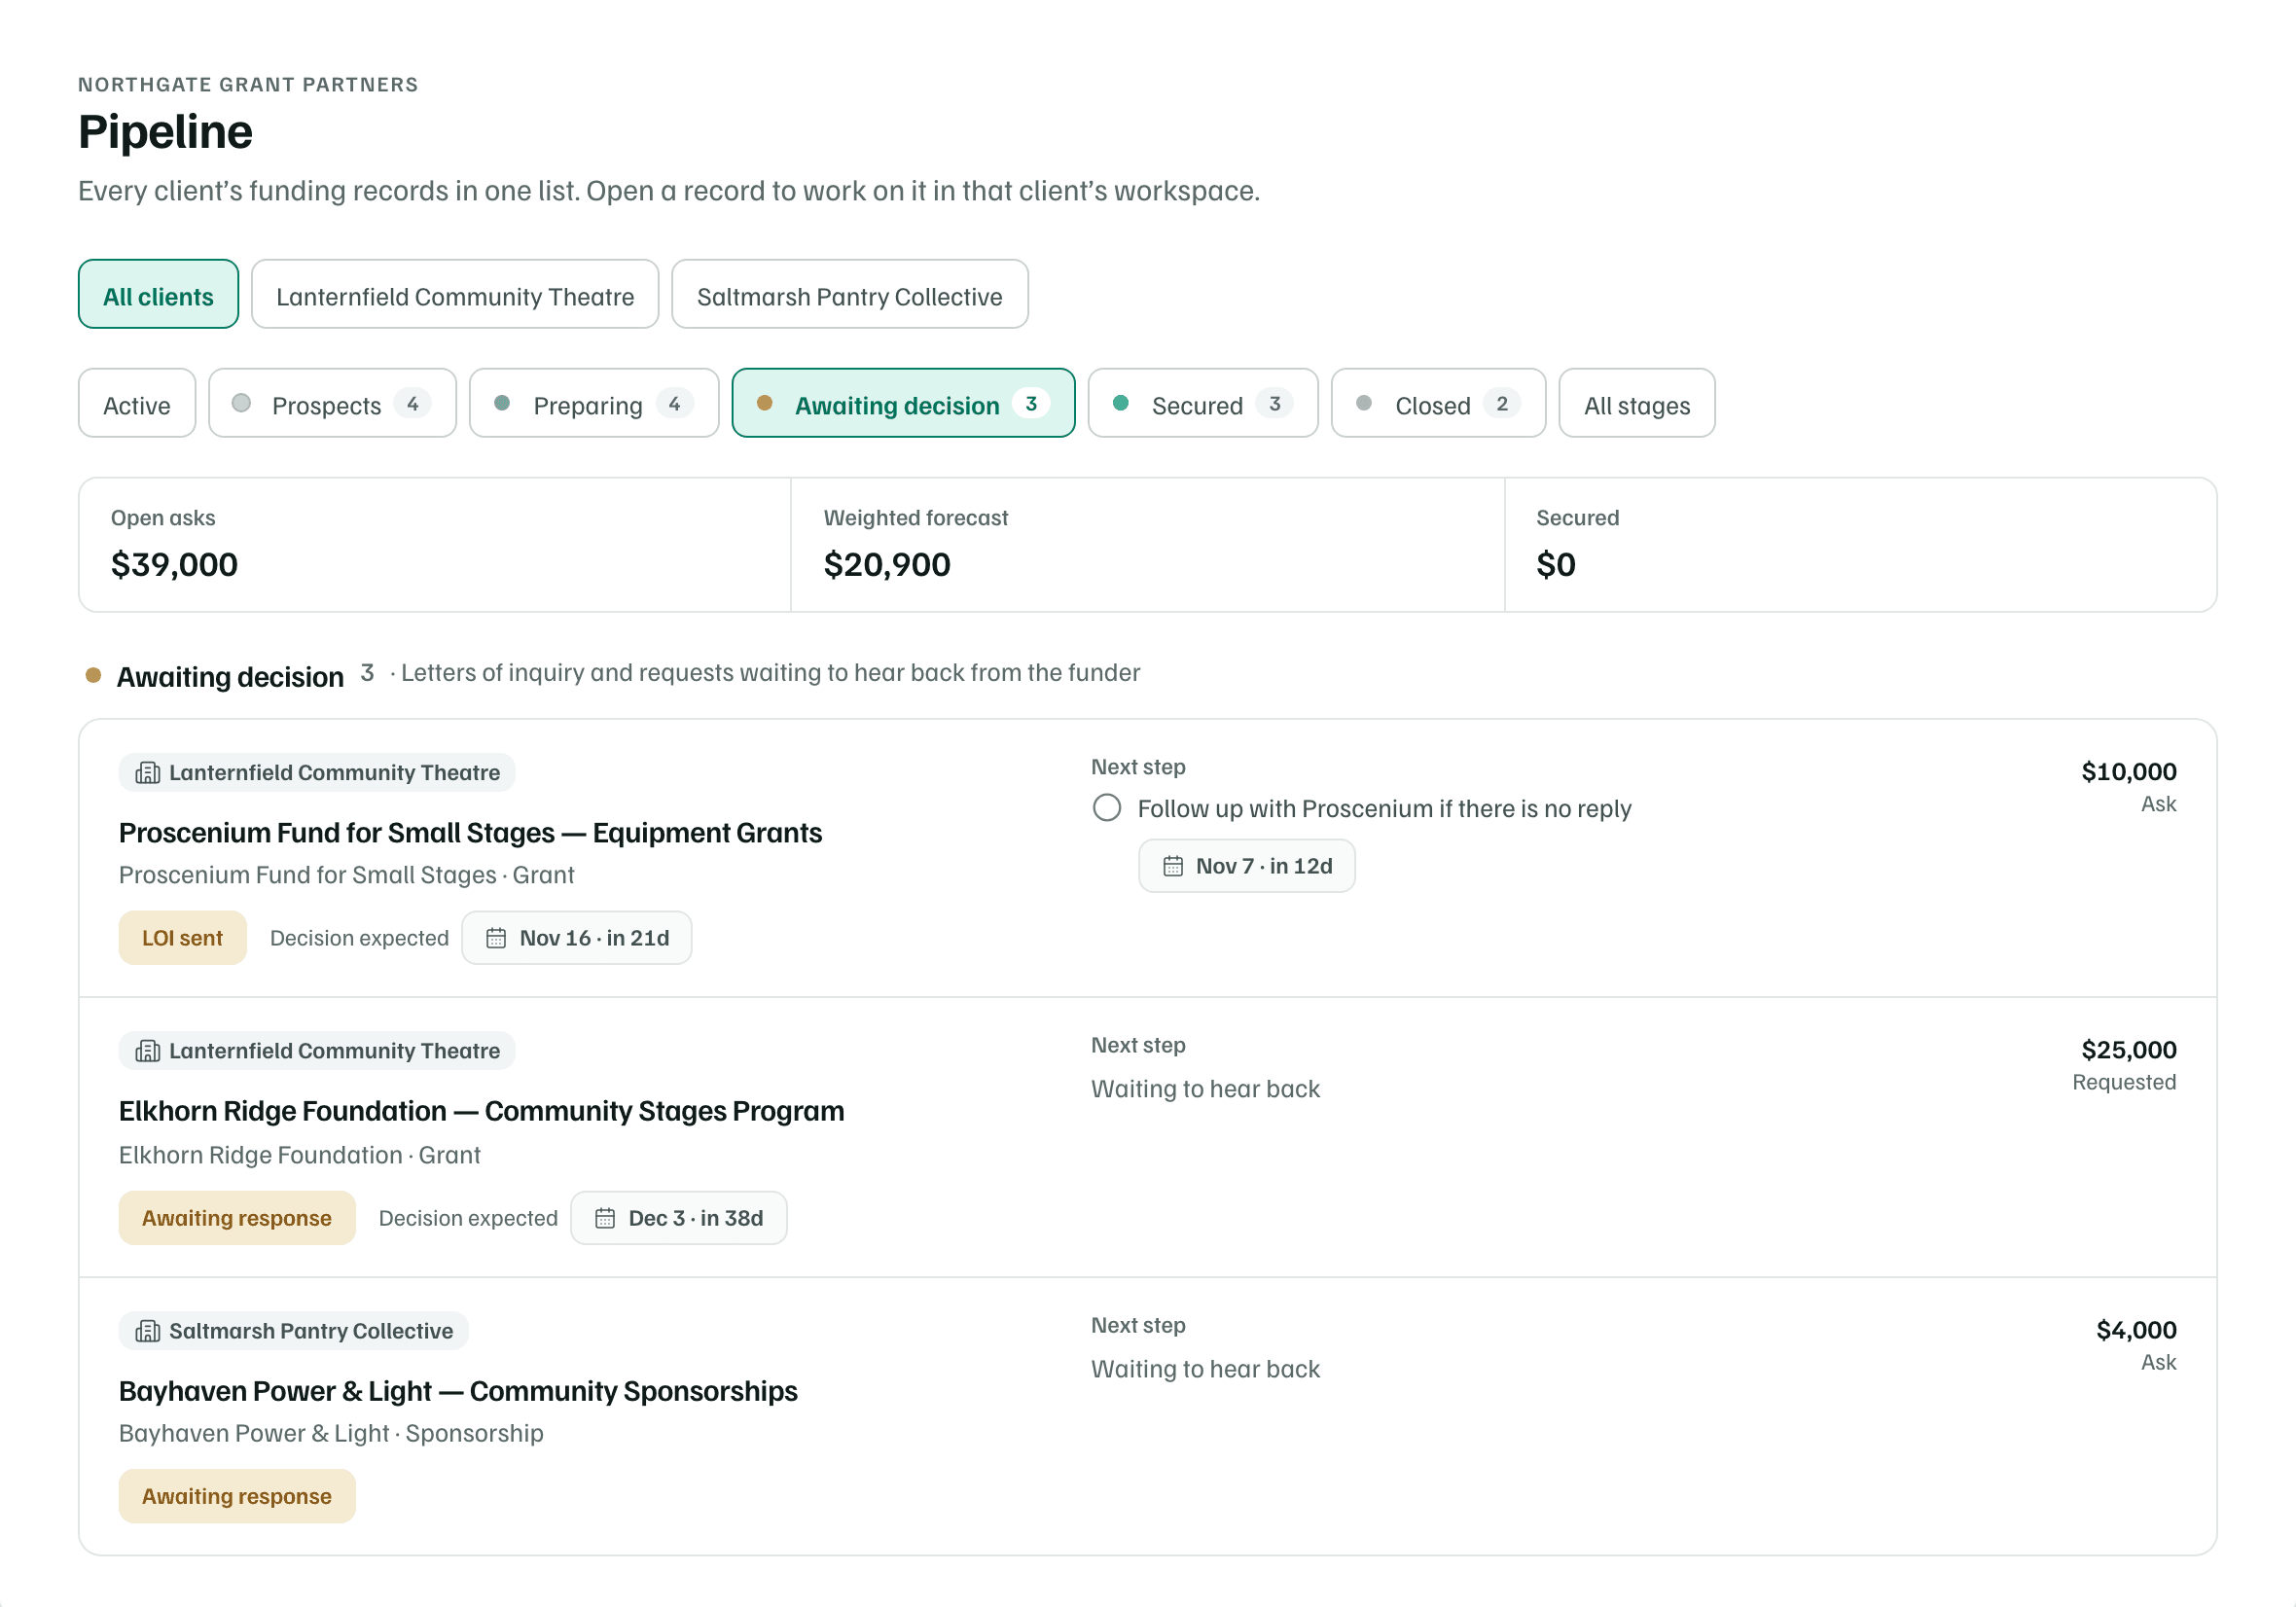Screen dimensions: 2296x1607
Task: Click 'Proscenium Fund for Small Stages · Grant' subtitle
Action: (x=347, y=875)
